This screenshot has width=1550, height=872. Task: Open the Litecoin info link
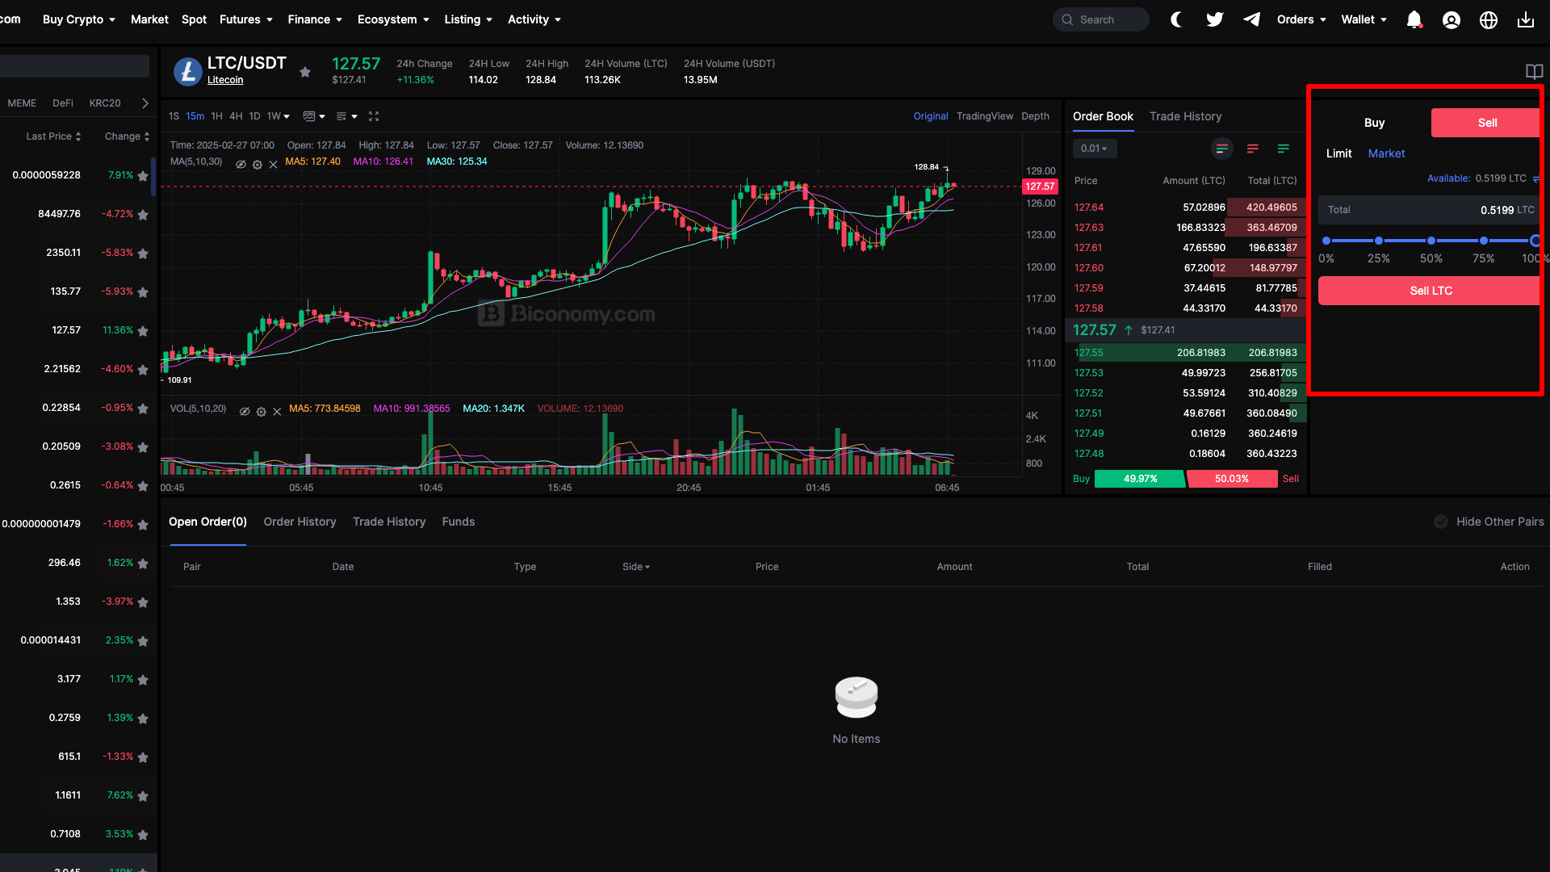point(225,80)
